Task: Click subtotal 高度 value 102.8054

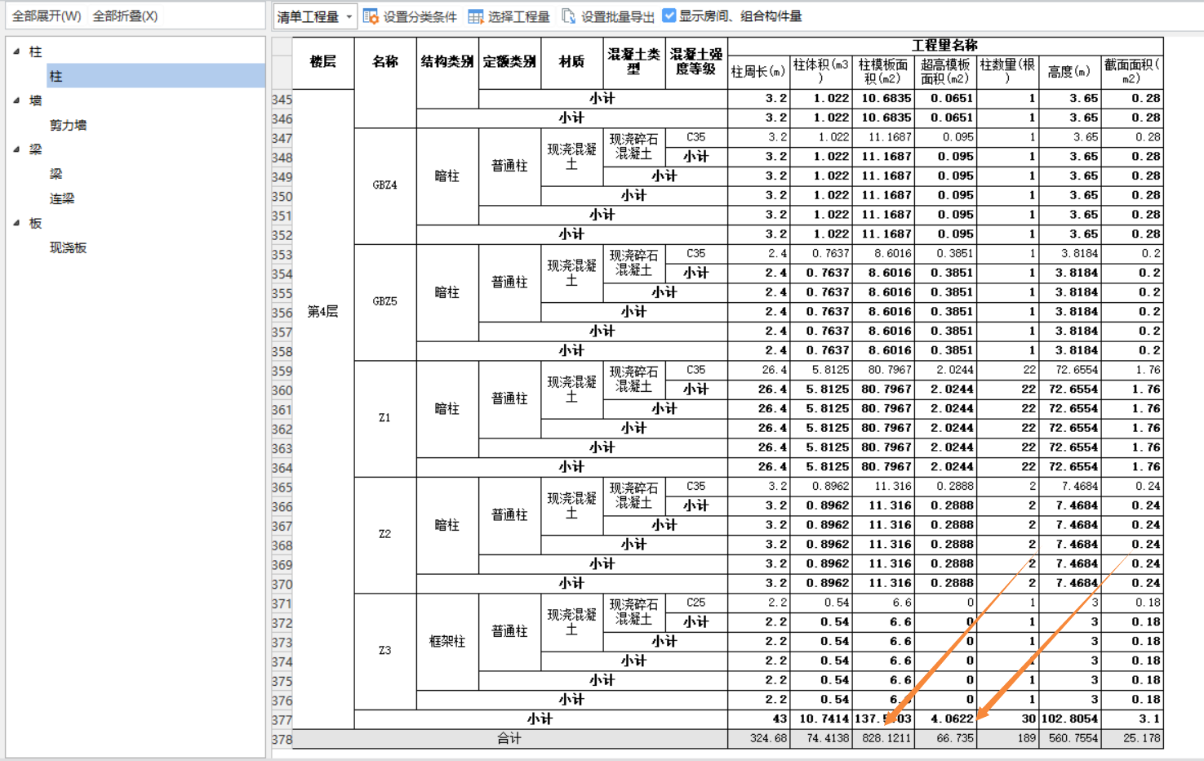Action: tap(1069, 719)
